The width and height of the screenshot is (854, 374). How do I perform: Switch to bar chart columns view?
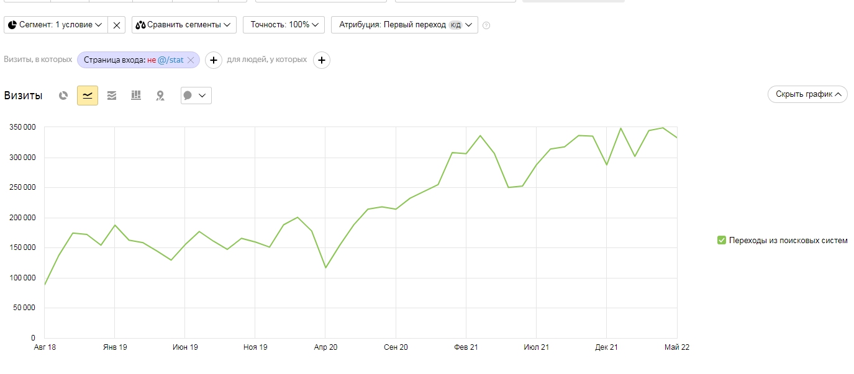(136, 96)
